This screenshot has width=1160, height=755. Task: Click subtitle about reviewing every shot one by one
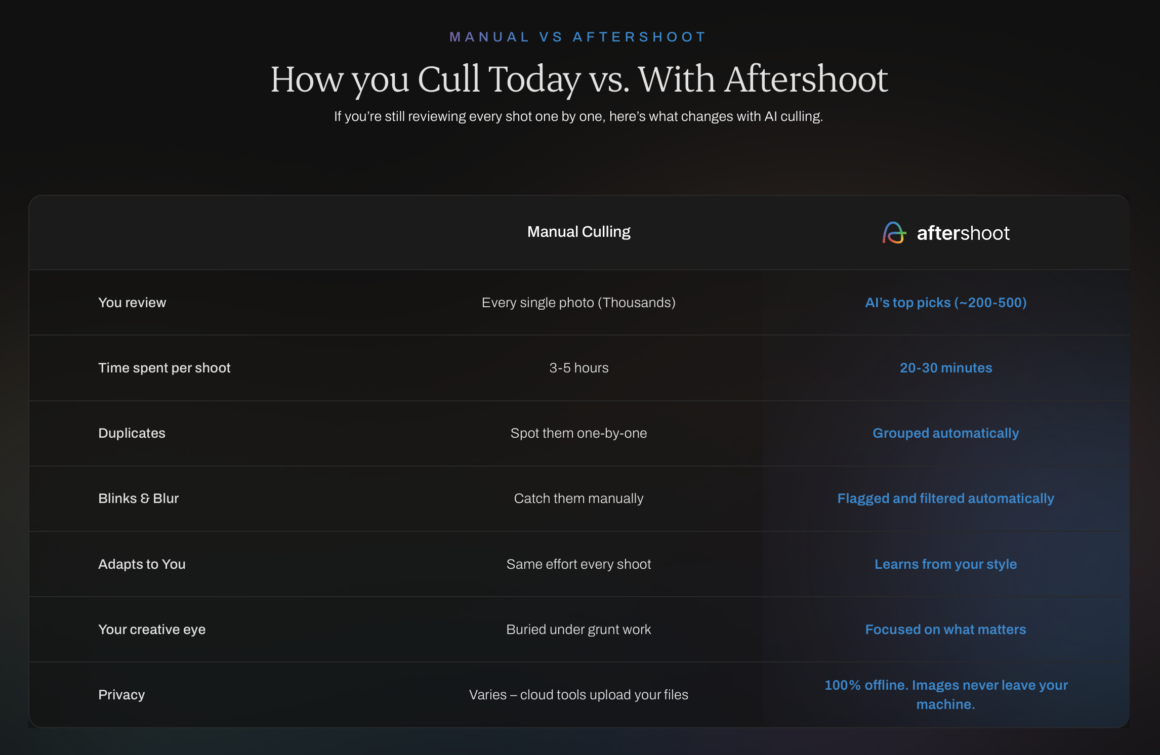(x=578, y=116)
